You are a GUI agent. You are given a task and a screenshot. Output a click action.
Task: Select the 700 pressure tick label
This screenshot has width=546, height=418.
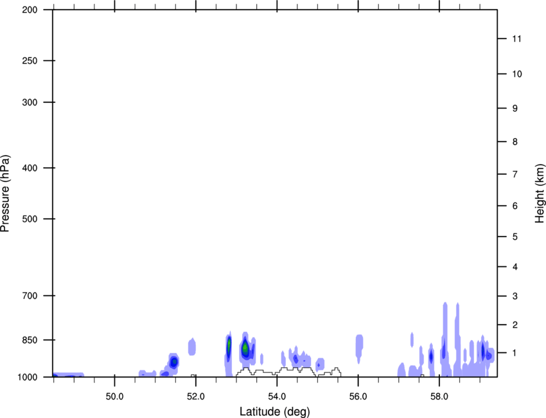tap(30, 296)
